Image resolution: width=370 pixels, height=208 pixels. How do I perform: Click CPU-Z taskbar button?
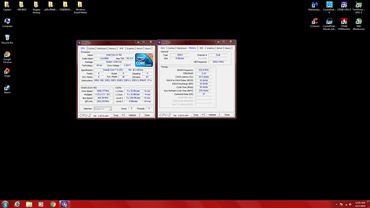coord(64,204)
